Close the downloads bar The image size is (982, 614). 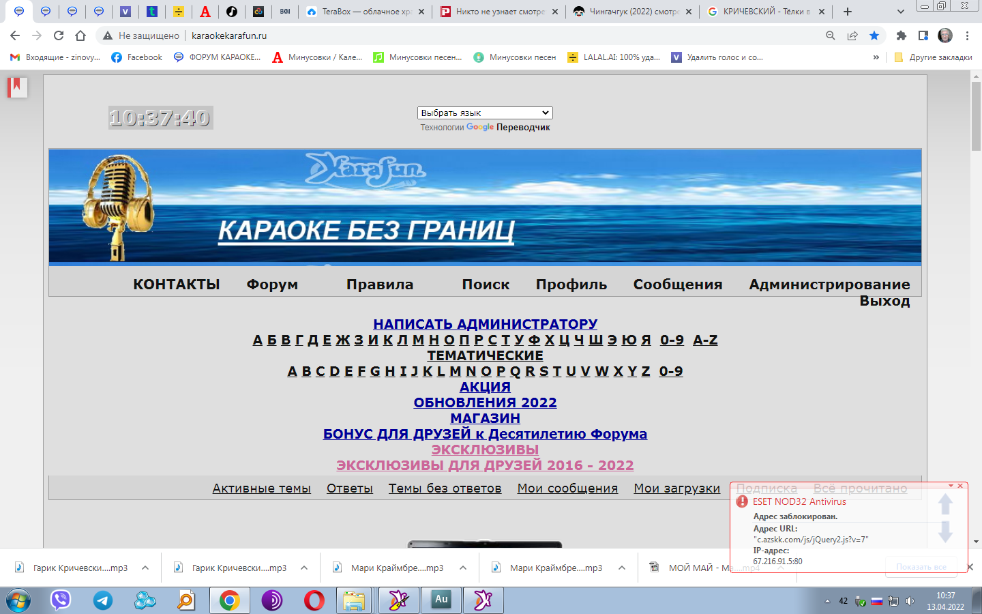coord(970,568)
